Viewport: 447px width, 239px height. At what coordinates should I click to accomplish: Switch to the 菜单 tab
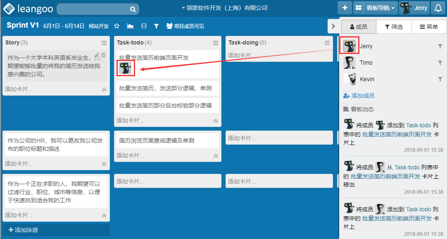click(429, 27)
